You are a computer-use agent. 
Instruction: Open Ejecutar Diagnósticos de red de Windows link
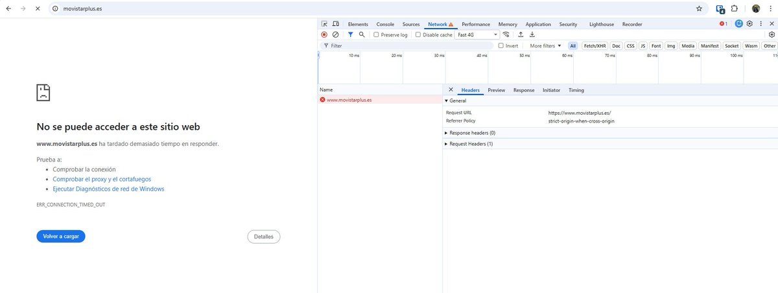(109, 189)
